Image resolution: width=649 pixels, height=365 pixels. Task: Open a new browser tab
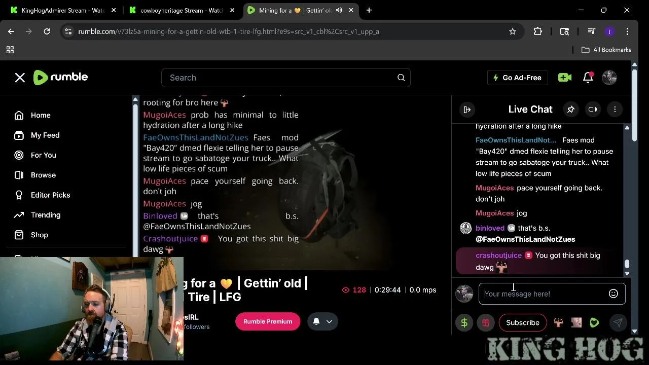tap(369, 10)
